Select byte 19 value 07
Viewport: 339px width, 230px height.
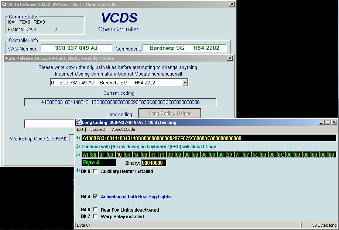246,155
